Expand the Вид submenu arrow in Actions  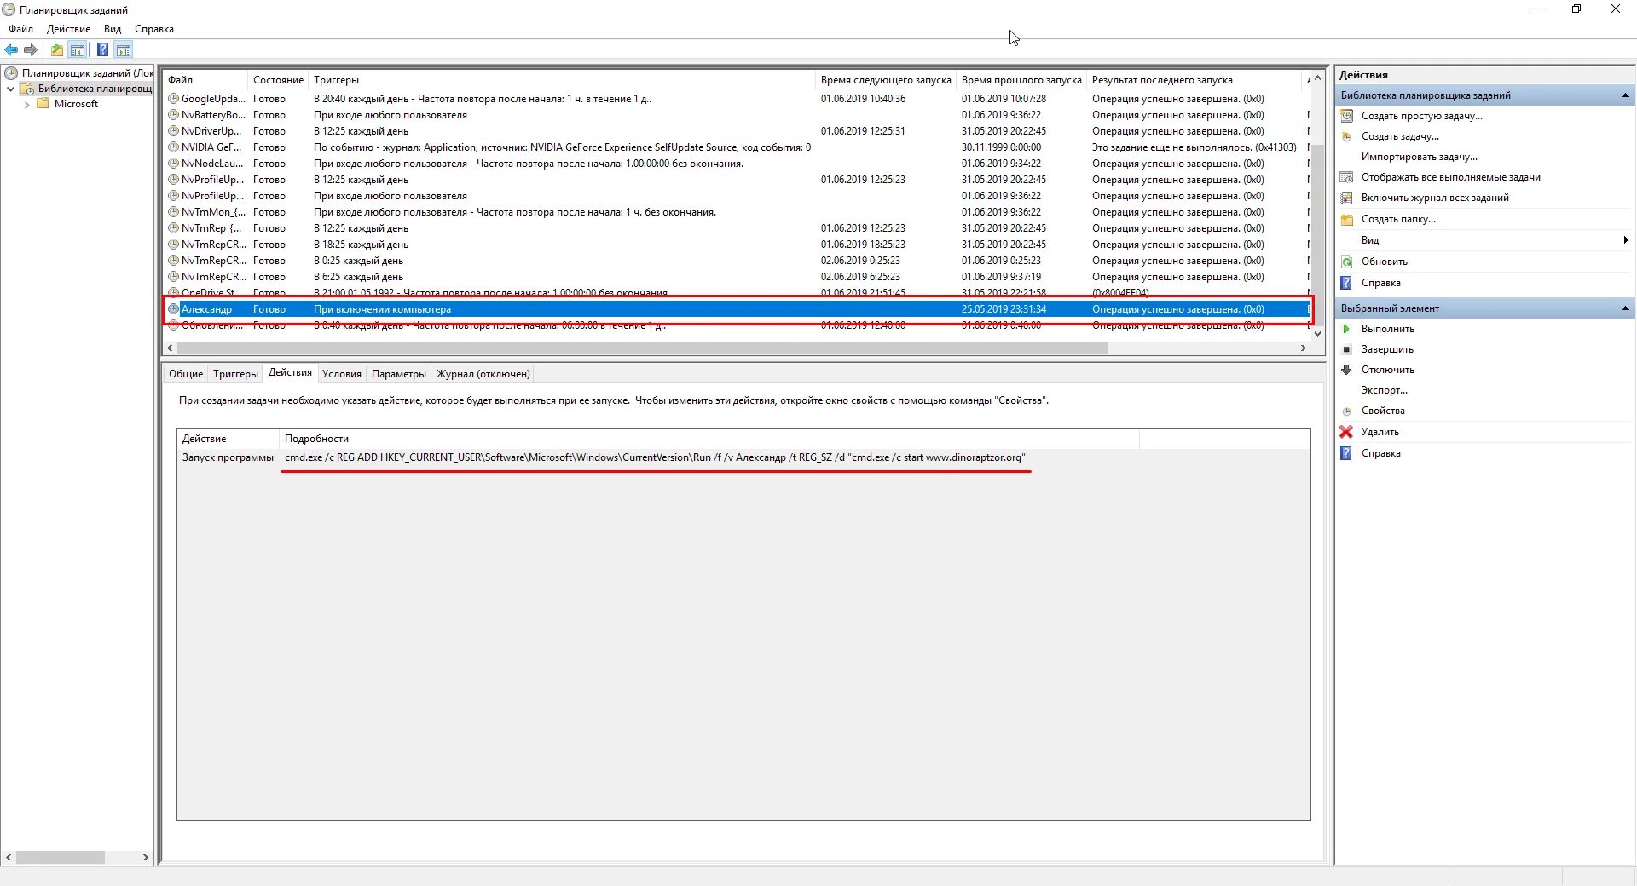click(1626, 240)
